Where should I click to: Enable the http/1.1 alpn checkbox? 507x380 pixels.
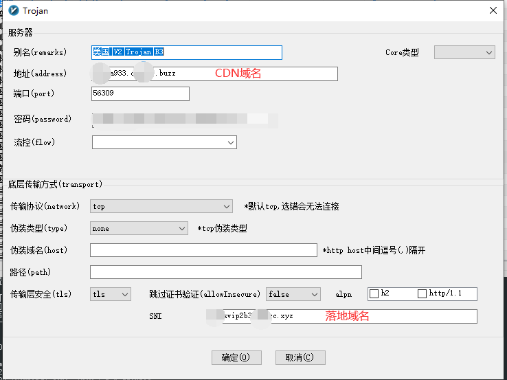coord(422,293)
